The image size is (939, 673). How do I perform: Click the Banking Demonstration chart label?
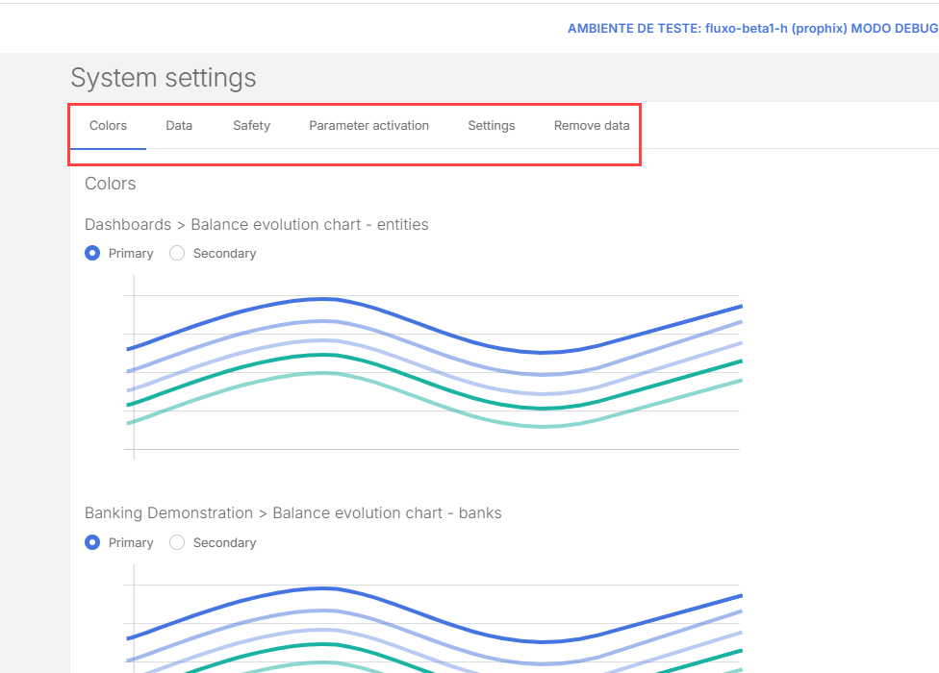293,513
